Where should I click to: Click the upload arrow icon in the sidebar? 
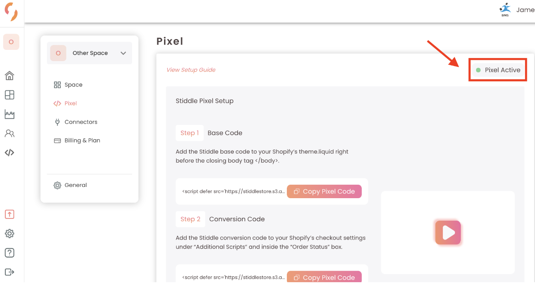coord(9,214)
